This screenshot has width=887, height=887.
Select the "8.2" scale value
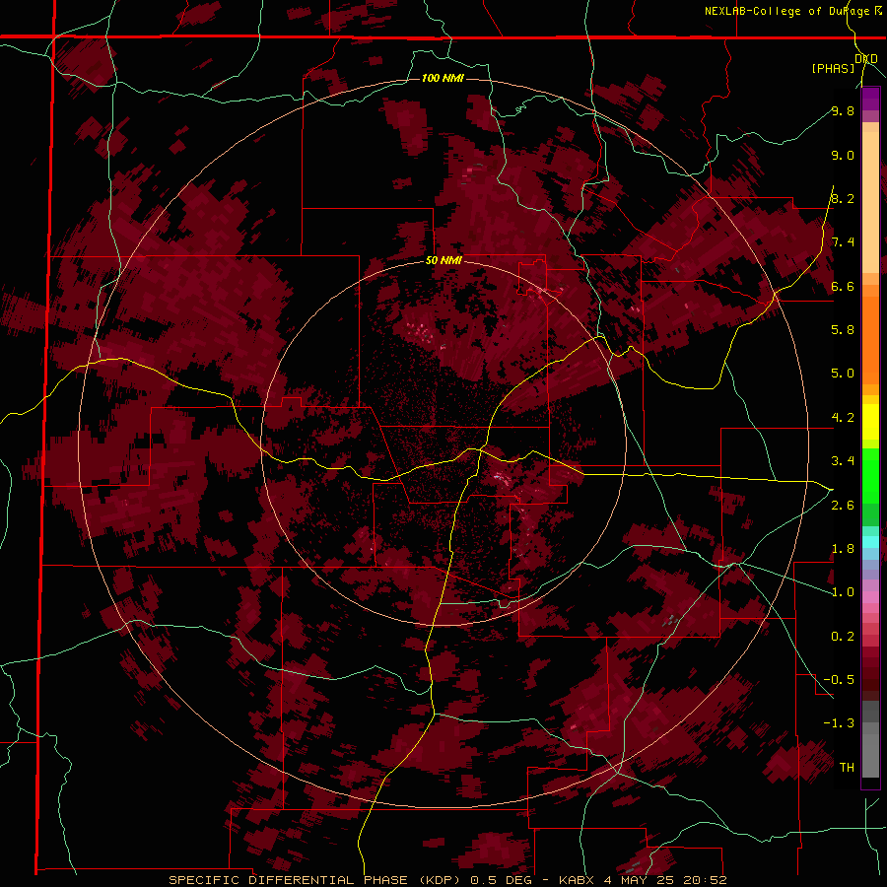(843, 198)
